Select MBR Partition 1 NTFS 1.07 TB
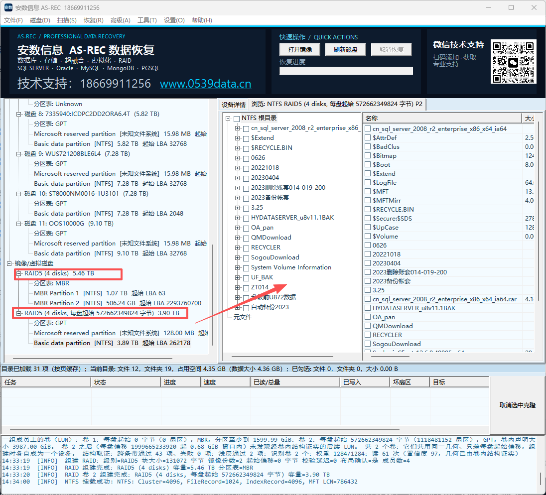Image resolution: width=546 pixels, height=495 pixels. click(100, 293)
